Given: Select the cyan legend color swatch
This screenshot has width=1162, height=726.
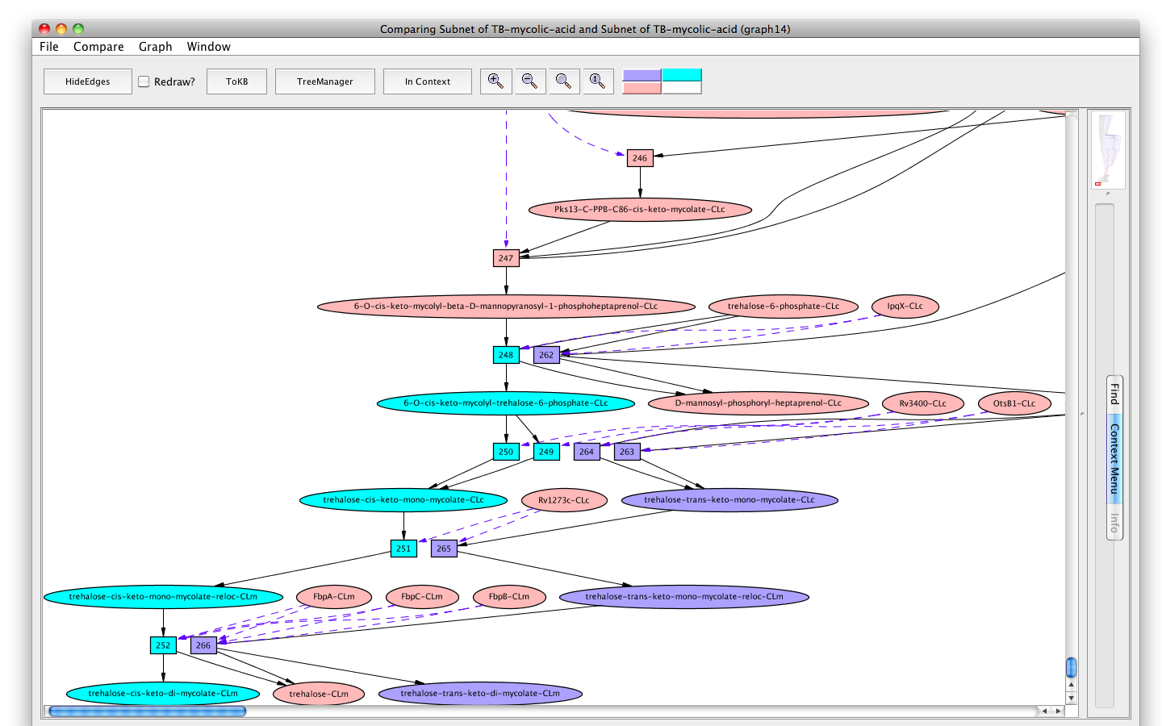Looking at the screenshot, I should 682,75.
